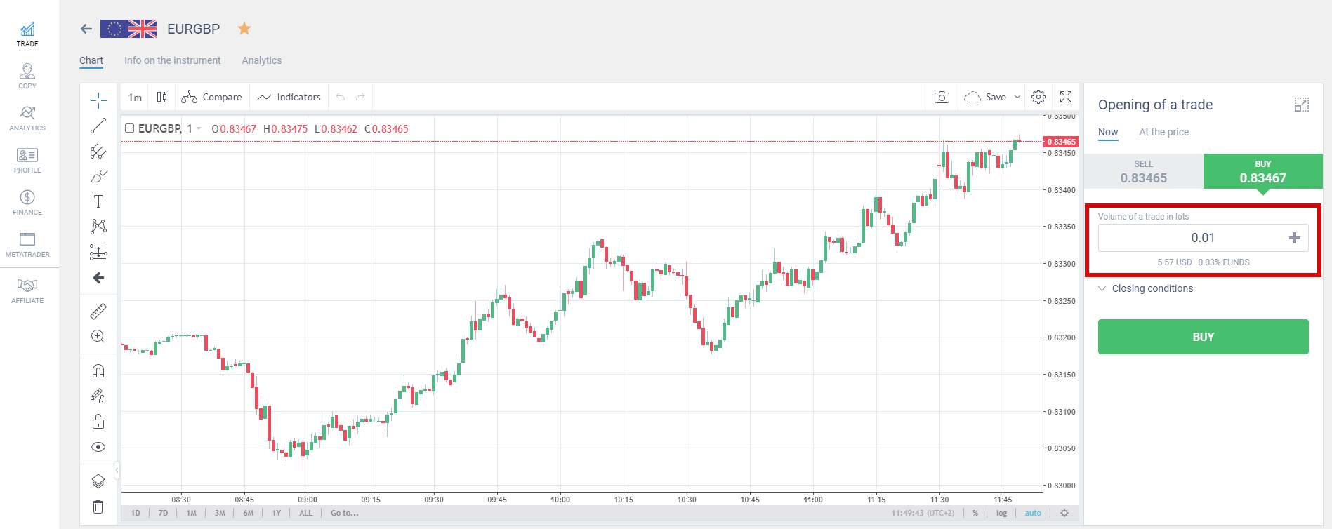This screenshot has height=529, width=1332.
Task: Switch to the Analytics tab
Action: coord(262,60)
